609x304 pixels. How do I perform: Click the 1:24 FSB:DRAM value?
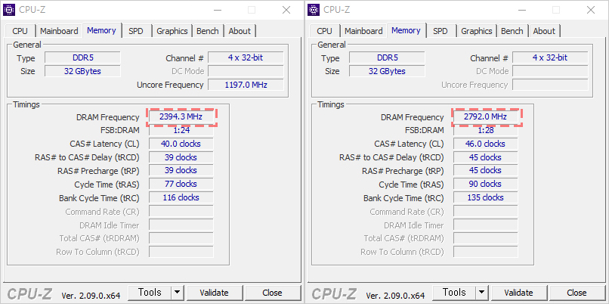coord(181,130)
